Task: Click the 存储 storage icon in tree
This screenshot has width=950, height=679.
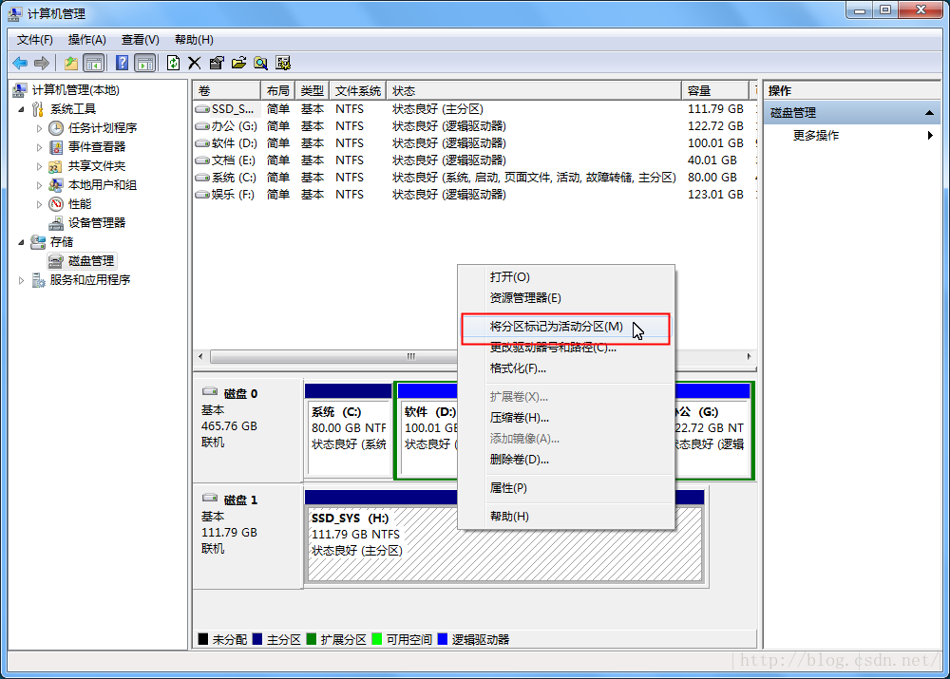Action: click(38, 242)
